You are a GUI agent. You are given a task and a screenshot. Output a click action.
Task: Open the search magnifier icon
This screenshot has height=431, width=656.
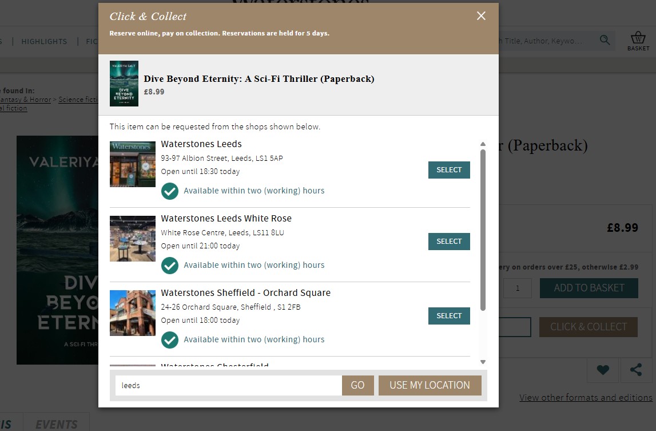click(605, 40)
